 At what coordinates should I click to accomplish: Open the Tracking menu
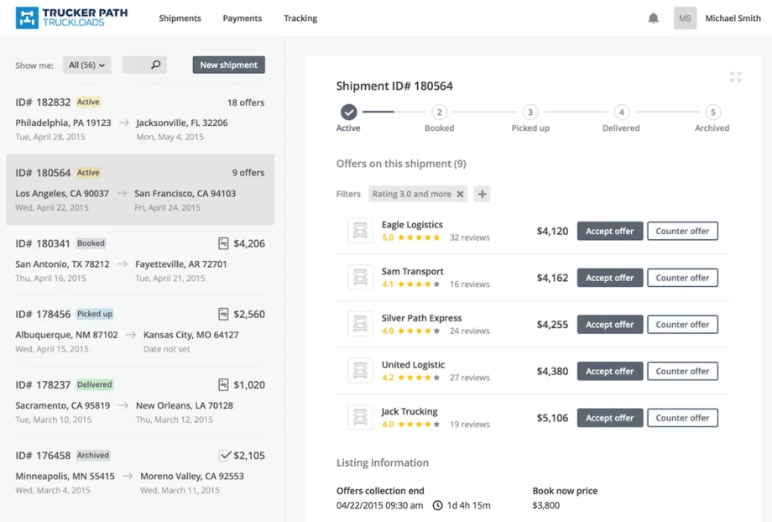click(300, 18)
